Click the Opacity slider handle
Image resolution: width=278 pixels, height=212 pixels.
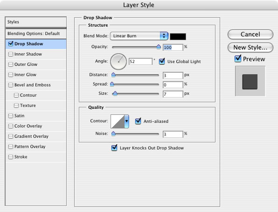point(159,47)
